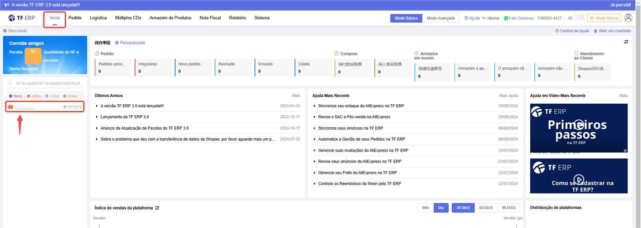The image size is (641, 228).
Task: Open the Início tab
Action: [55, 18]
